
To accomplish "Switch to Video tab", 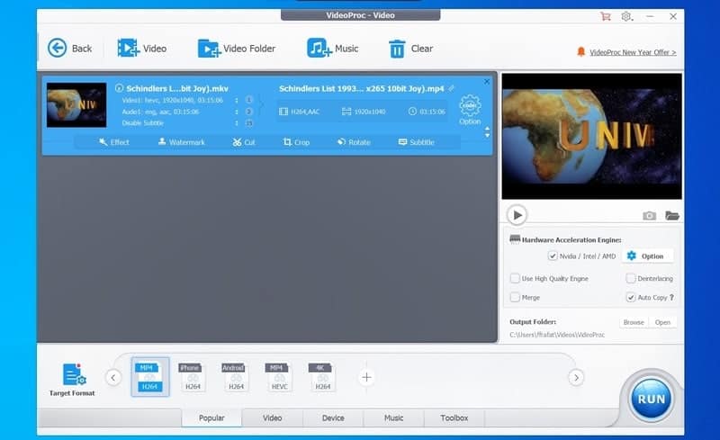I will (273, 418).
